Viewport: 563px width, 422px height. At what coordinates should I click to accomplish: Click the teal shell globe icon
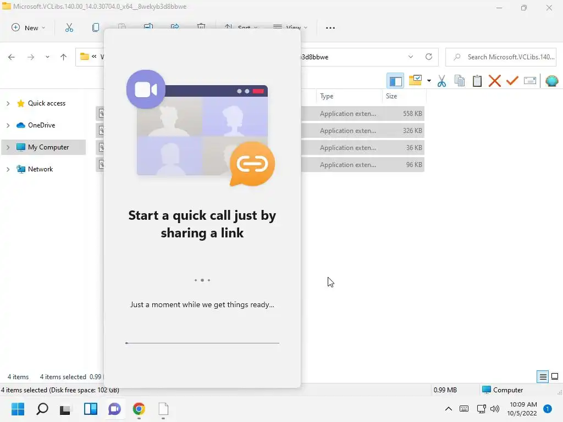click(551, 81)
